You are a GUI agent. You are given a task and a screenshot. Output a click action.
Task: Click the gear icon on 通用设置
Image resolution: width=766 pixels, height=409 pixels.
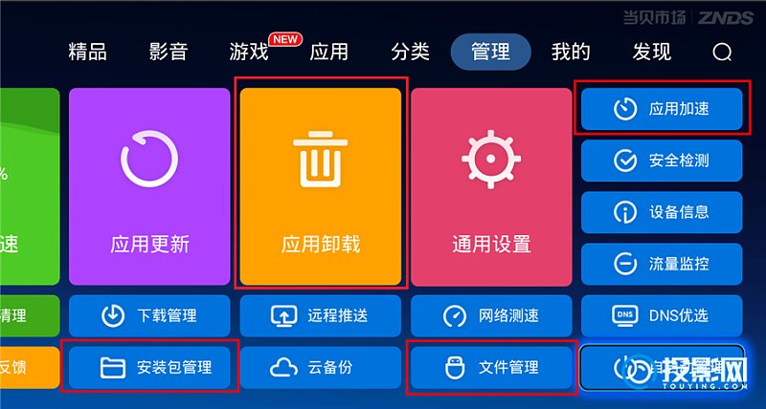point(491,159)
